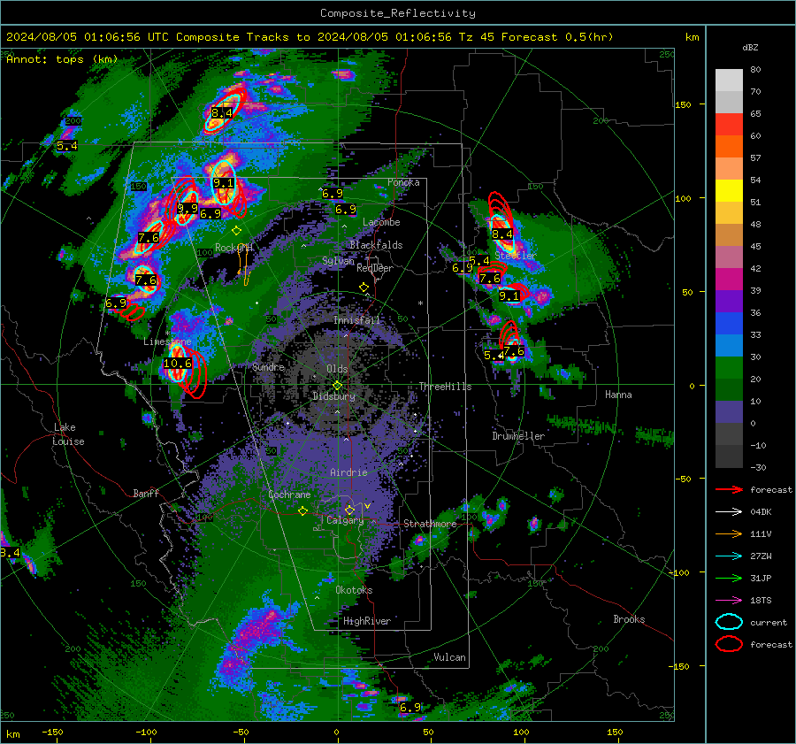Screen dimensions: 796x744
Task: Click the 'Forecast 0.5(hr)' header text
Action: coord(557,37)
